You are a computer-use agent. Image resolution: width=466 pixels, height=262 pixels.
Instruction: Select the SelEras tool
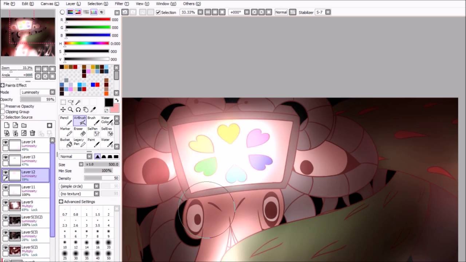click(107, 131)
